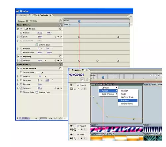Click the Set Display Style icon on Video 3
Screen dimensions: 166x147
point(71,89)
